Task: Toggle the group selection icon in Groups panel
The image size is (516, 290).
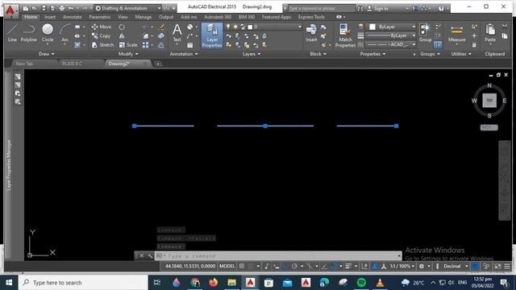Action: point(438,45)
